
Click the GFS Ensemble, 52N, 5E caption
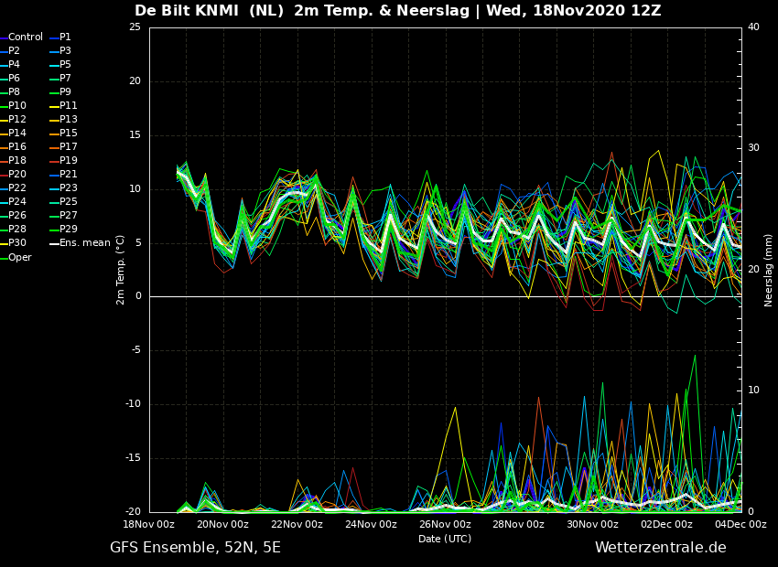point(195,548)
